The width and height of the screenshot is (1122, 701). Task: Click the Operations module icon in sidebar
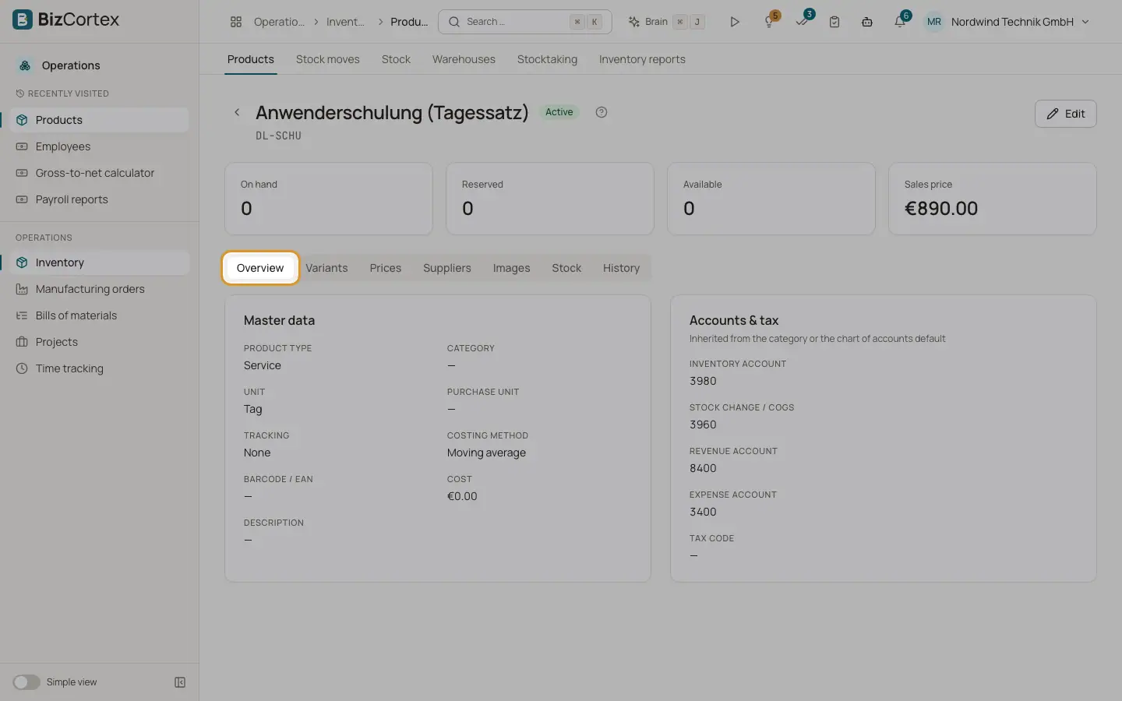(25, 65)
